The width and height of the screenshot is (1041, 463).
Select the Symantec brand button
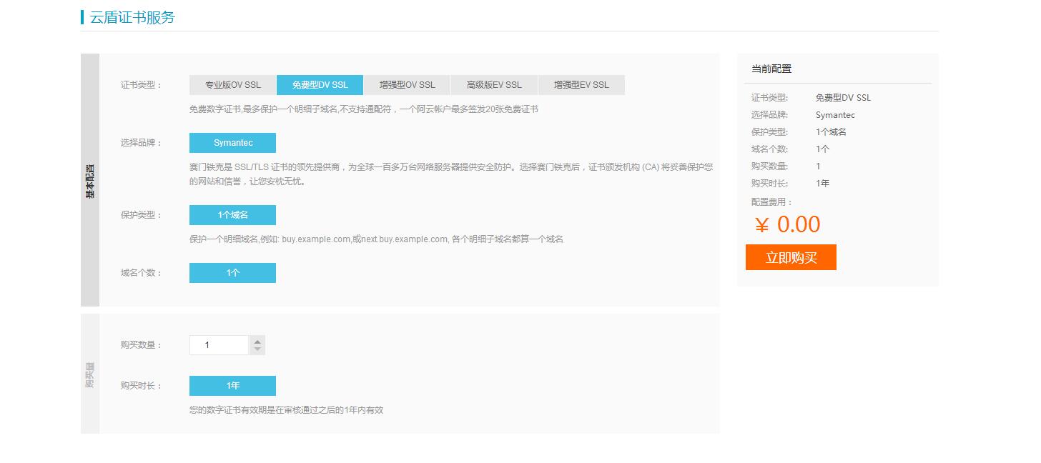click(x=232, y=143)
